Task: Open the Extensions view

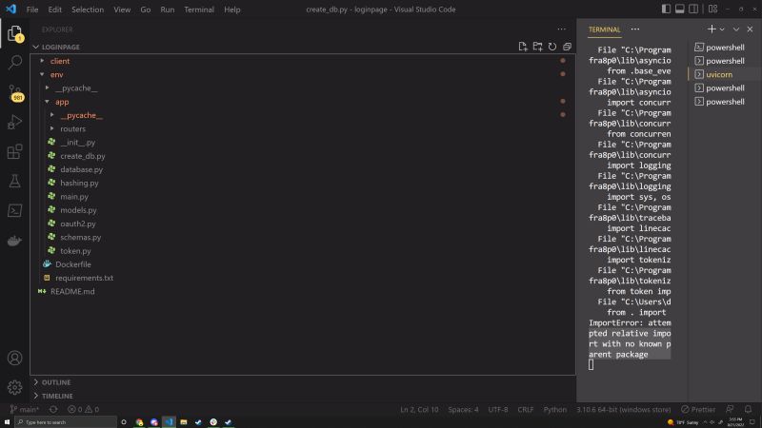Action: [15, 151]
